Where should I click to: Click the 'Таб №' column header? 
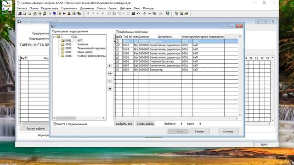click(x=128, y=37)
